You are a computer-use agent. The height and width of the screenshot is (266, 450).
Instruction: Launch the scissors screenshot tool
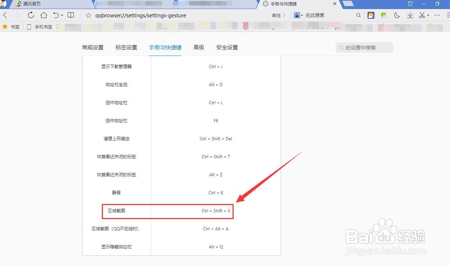(x=422, y=15)
